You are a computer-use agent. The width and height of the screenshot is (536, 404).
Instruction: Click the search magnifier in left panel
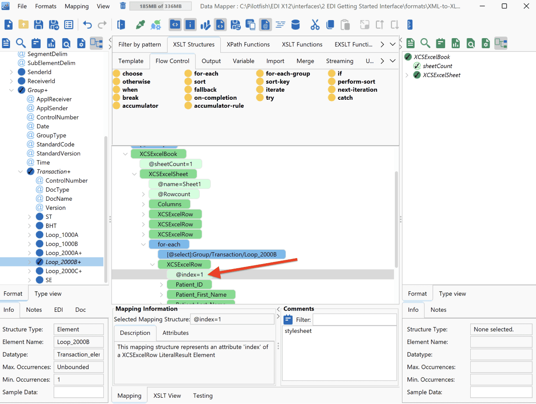coord(21,43)
